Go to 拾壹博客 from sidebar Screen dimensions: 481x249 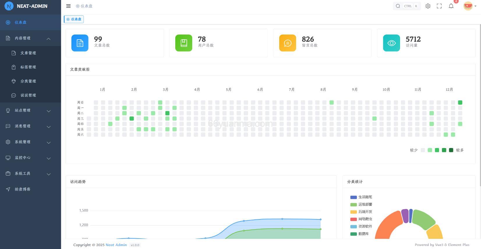[23, 189]
